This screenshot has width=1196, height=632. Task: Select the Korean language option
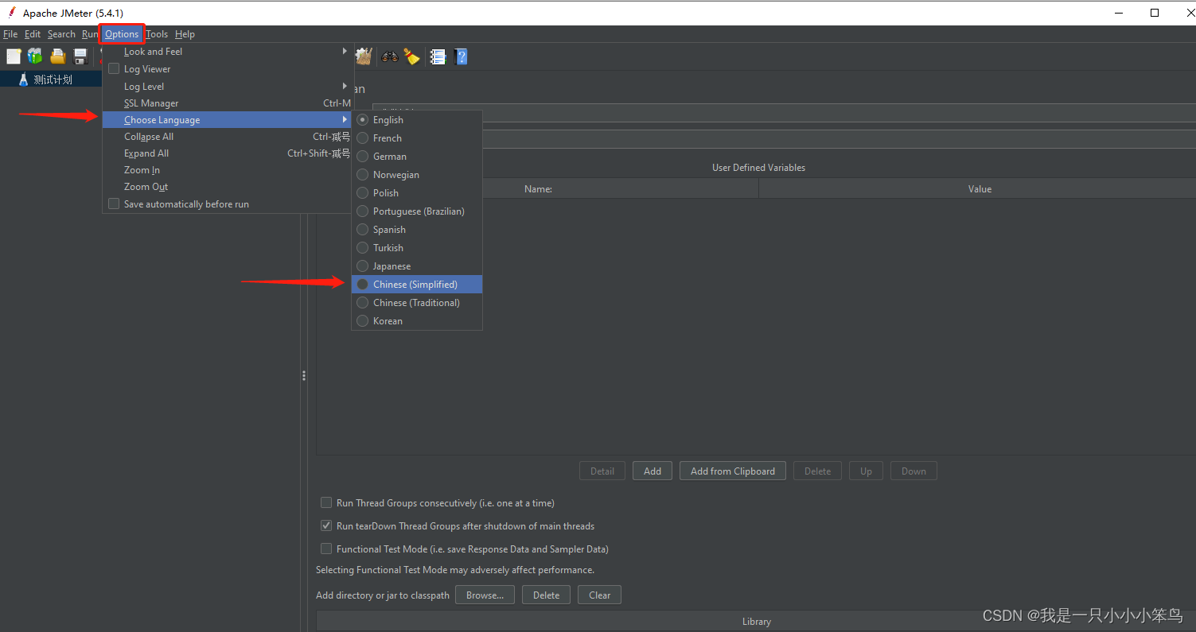pyautogui.click(x=417, y=321)
